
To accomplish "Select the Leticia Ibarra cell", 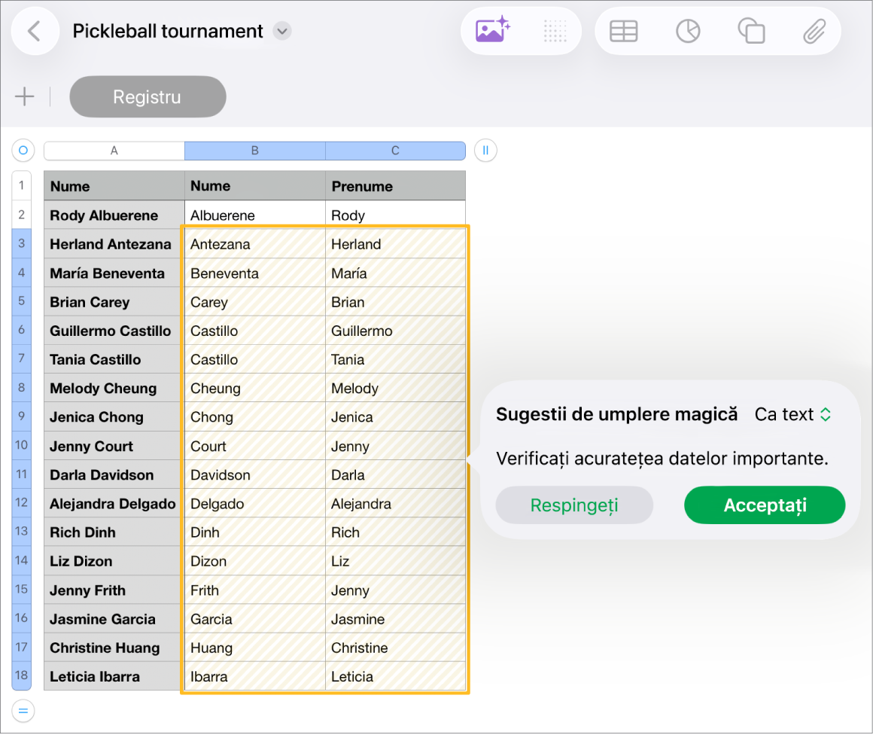I will point(114,676).
